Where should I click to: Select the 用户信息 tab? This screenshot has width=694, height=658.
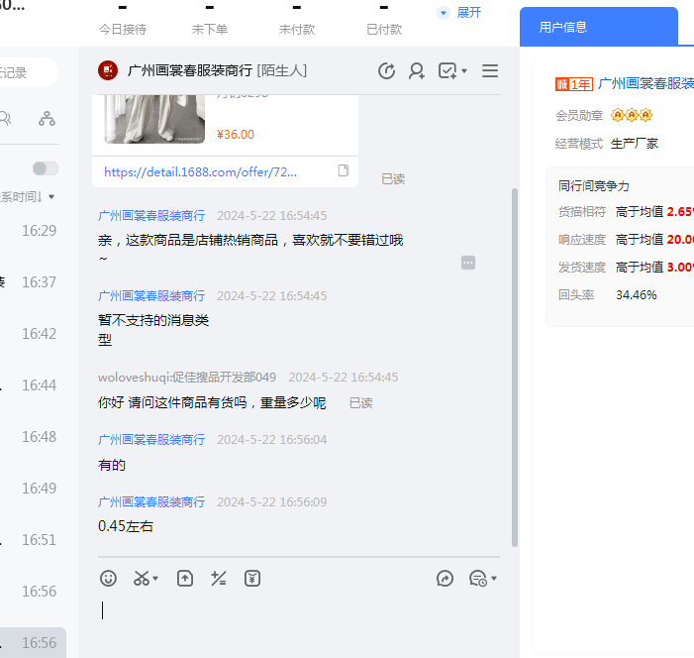tap(563, 28)
